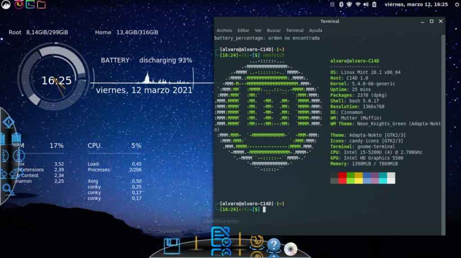Click the CD disc dock icon

click(x=290, y=248)
